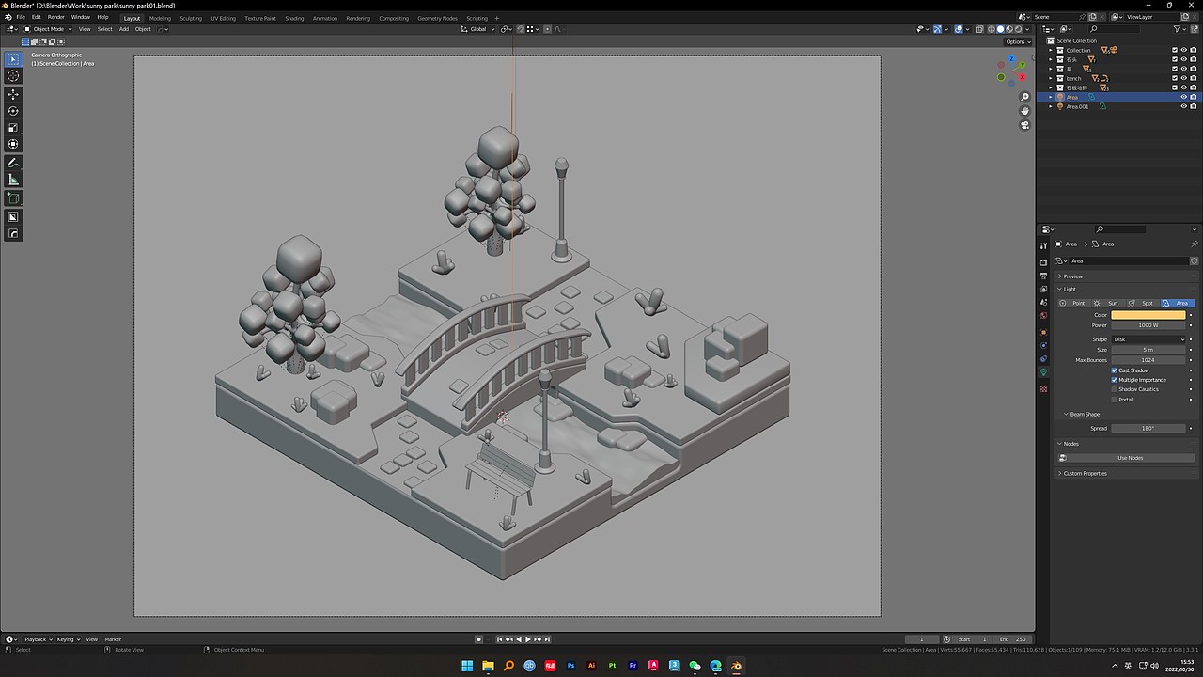1203x677 pixels.
Task: Expand the Preview panel
Action: (x=1073, y=276)
